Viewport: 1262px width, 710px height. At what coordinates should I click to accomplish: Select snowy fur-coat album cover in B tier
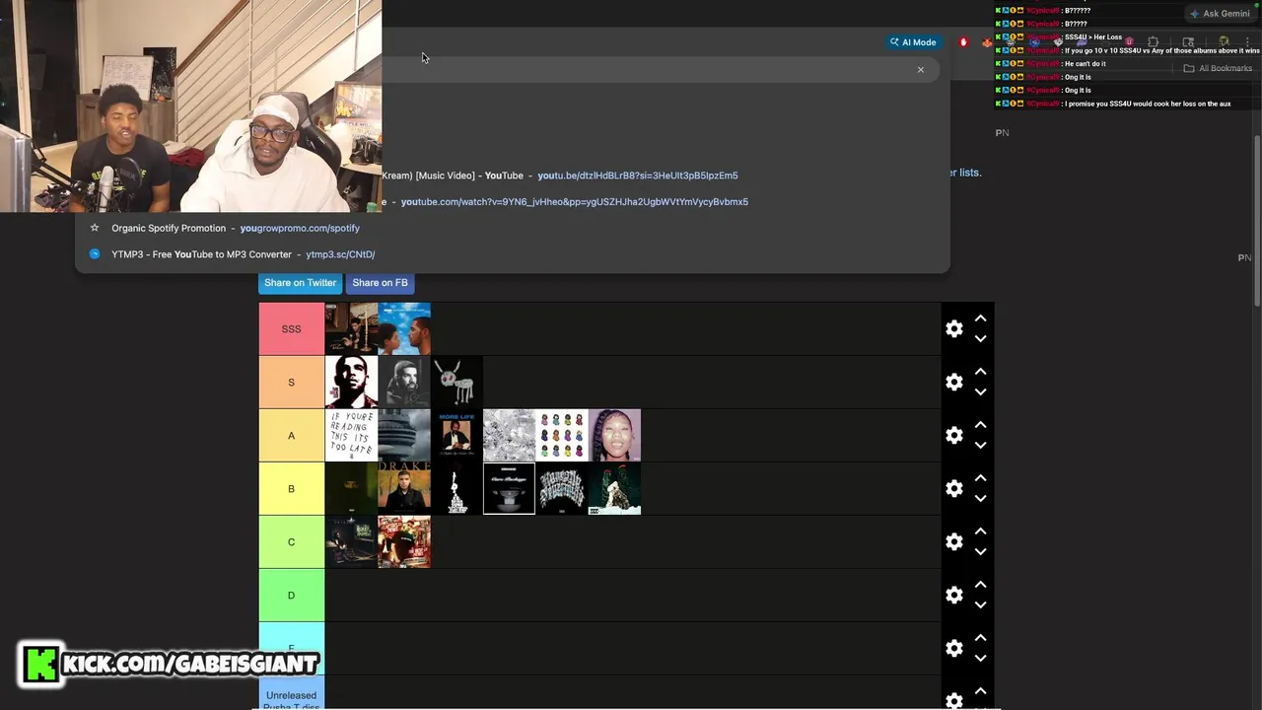tap(614, 489)
